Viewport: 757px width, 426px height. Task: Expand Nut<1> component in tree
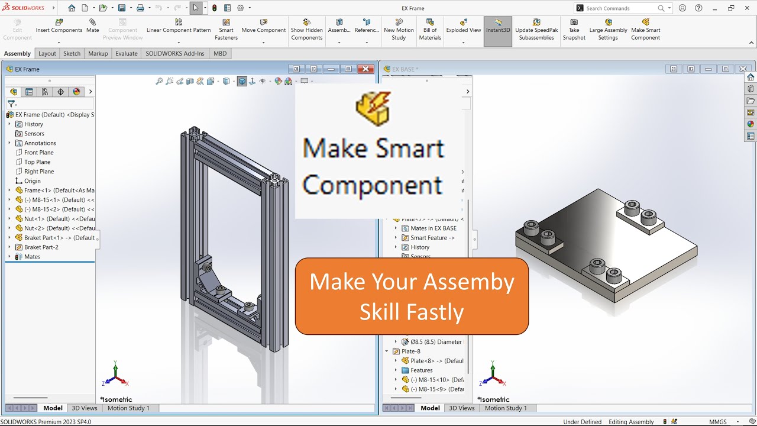[9, 219]
